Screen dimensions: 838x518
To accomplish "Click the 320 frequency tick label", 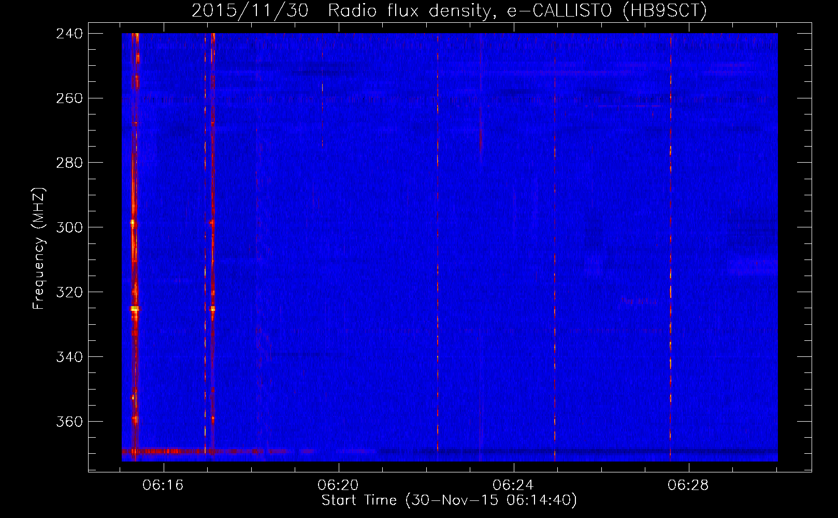I will click(69, 292).
